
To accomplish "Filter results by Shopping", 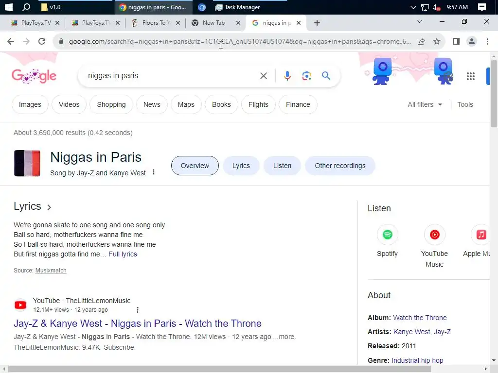I will point(111,104).
